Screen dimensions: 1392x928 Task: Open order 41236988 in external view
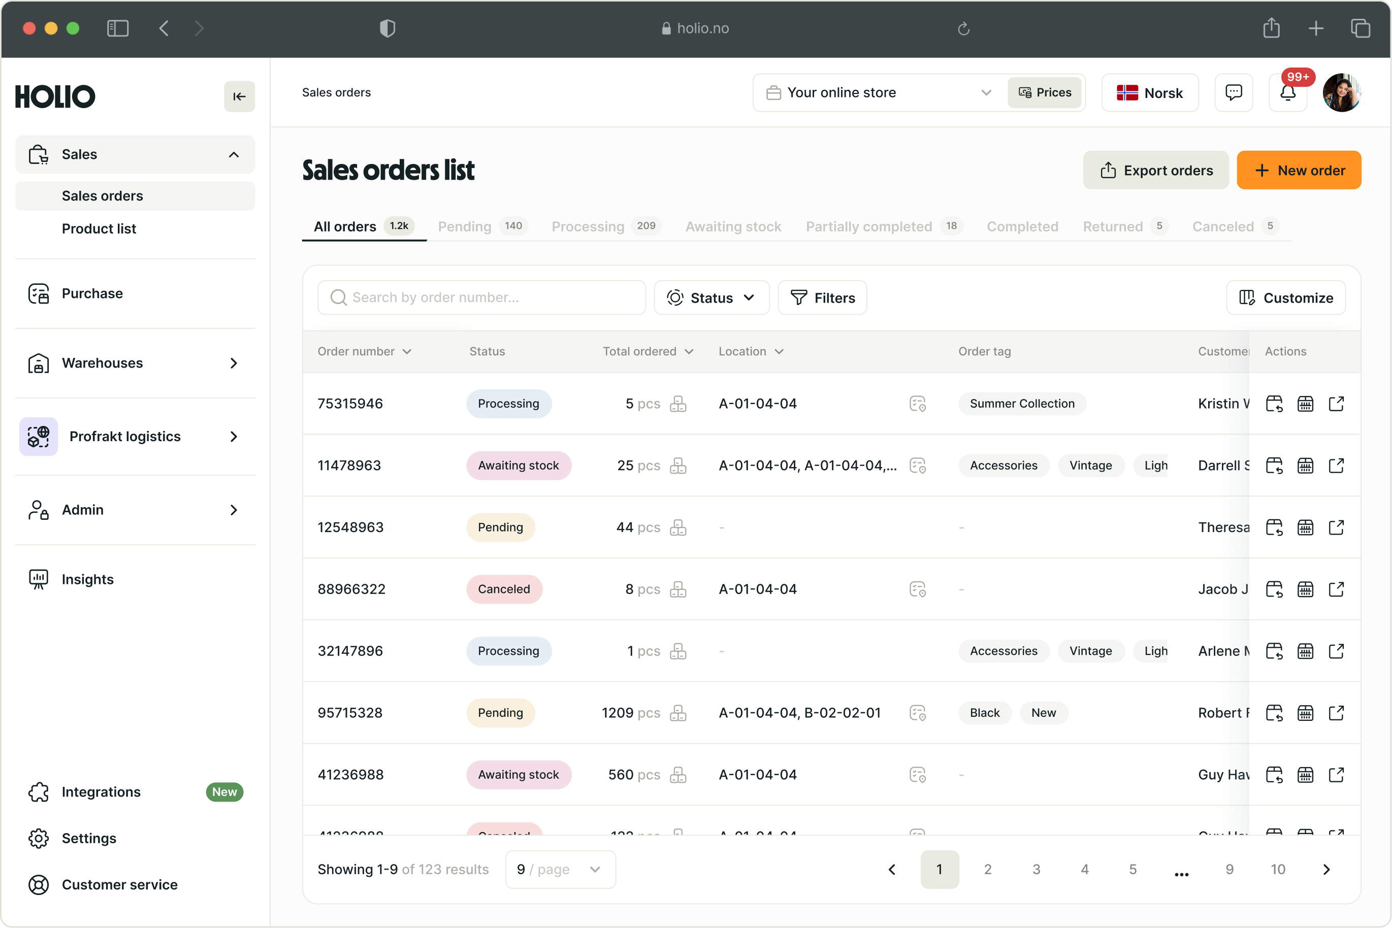tap(1336, 775)
